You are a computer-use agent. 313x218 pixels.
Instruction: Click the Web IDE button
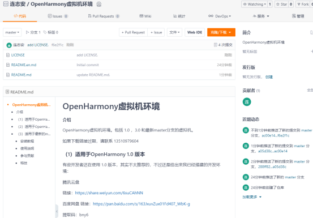(195, 32)
